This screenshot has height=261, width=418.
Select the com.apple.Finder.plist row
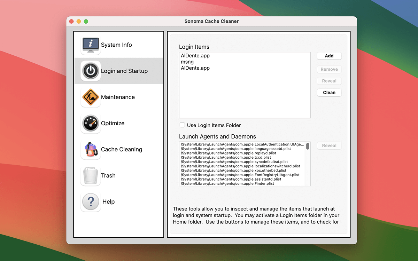tap(242, 183)
